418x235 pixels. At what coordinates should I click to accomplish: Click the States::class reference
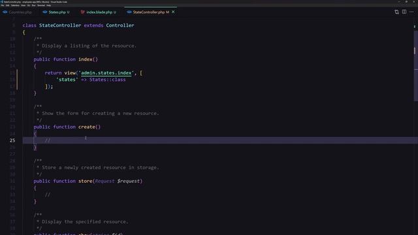click(107, 80)
